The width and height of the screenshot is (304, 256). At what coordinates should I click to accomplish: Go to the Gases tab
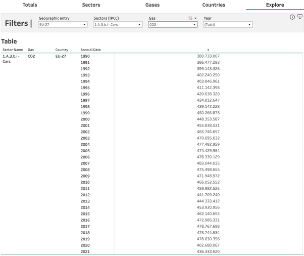[x=153, y=5]
